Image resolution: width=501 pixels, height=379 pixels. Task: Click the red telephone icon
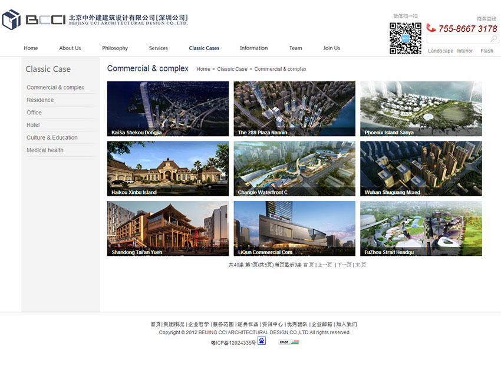click(x=431, y=28)
